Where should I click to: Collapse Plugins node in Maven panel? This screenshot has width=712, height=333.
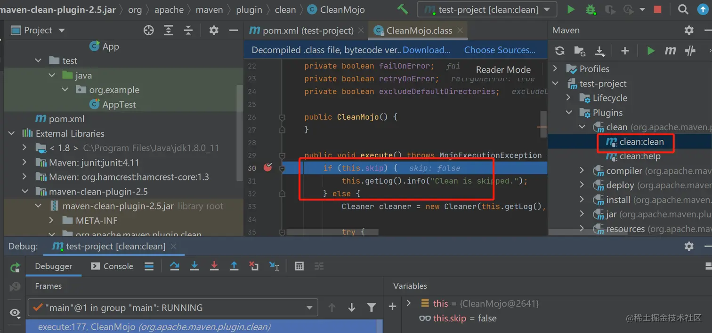(569, 113)
